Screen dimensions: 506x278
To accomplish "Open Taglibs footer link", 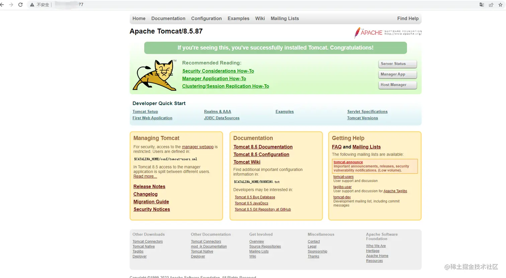I will 138,252.
